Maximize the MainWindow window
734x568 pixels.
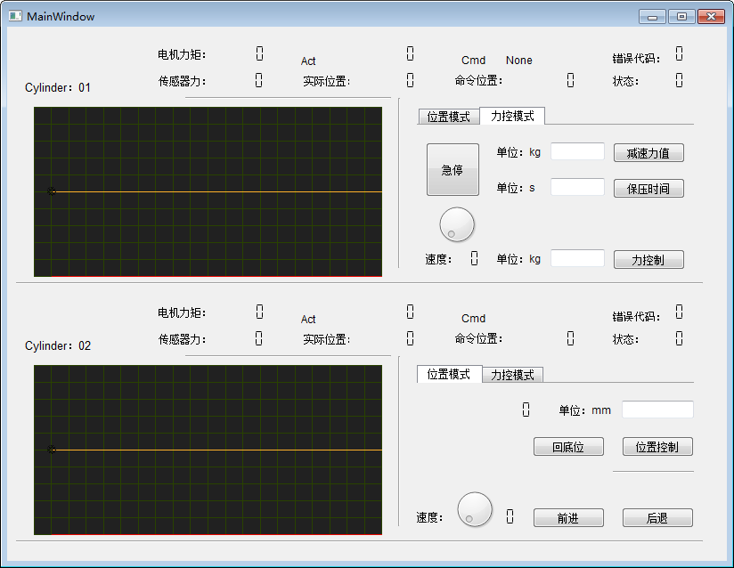681,17
